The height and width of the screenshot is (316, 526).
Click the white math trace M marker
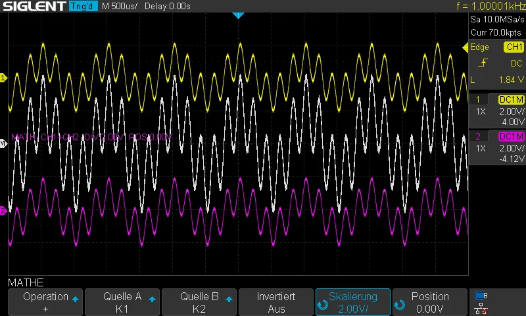(x=3, y=144)
